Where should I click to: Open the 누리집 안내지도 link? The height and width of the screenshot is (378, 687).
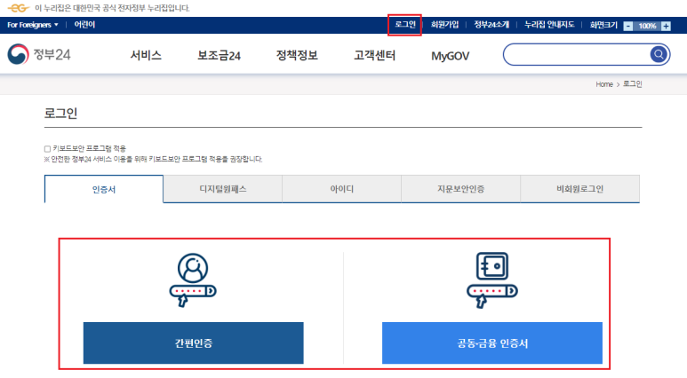point(549,25)
